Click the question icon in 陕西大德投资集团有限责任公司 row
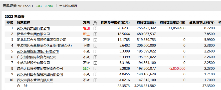 coord(95,69)
